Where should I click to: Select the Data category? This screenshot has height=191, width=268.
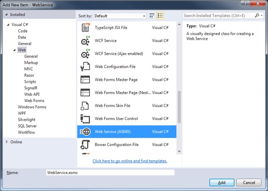(22, 37)
